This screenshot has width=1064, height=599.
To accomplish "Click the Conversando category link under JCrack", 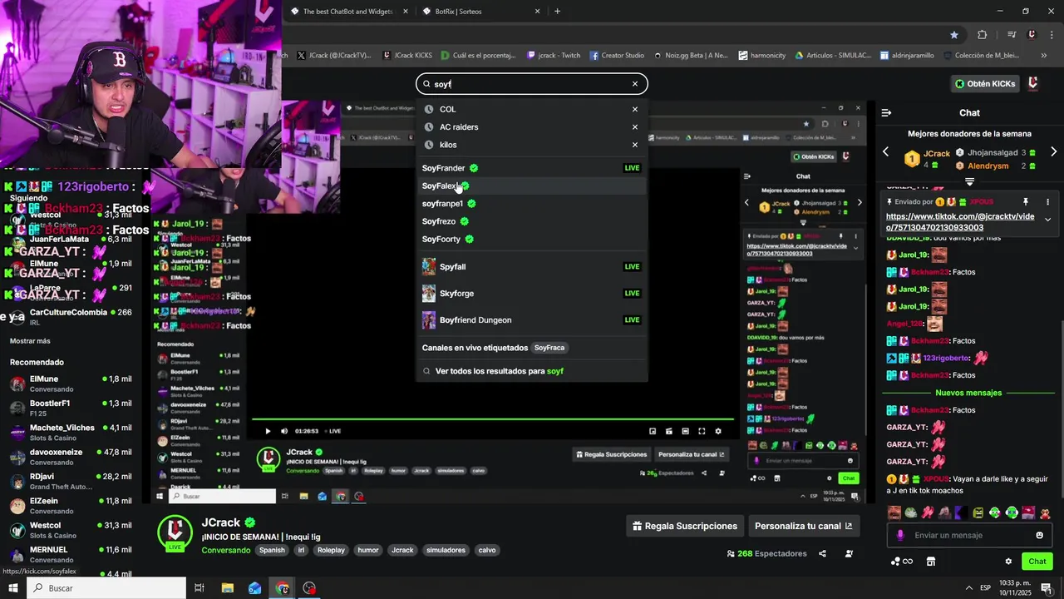I will [x=225, y=550].
